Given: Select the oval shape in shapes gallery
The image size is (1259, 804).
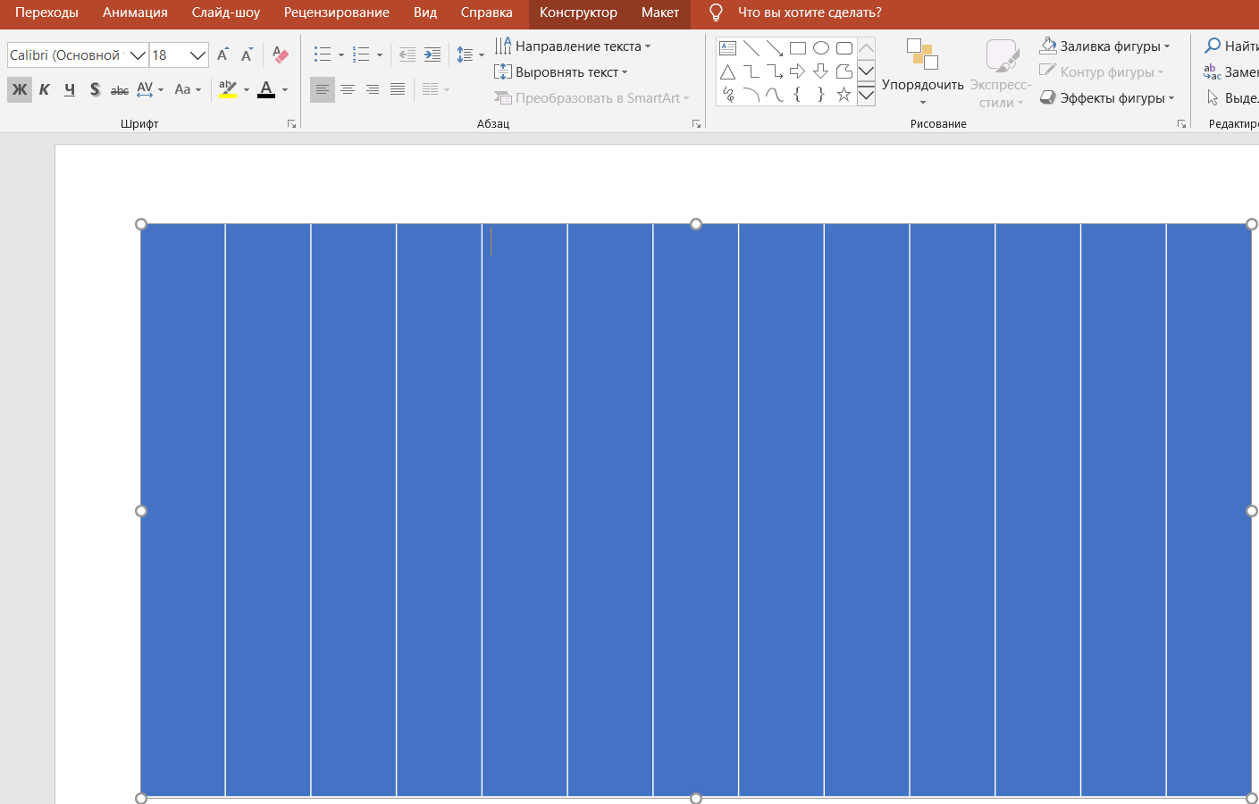Looking at the screenshot, I should (x=821, y=48).
